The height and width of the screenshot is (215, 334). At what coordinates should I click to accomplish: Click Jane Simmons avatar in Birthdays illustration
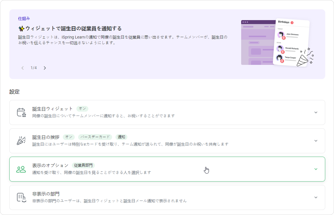click(281, 35)
